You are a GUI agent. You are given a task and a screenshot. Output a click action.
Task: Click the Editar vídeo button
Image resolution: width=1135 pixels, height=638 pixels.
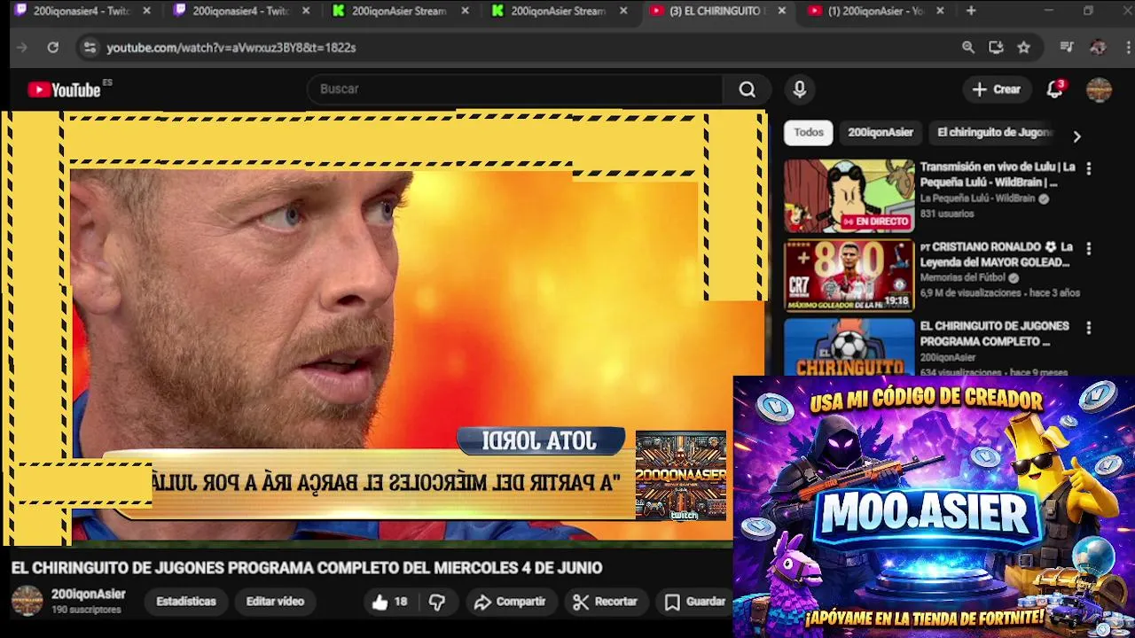(275, 602)
